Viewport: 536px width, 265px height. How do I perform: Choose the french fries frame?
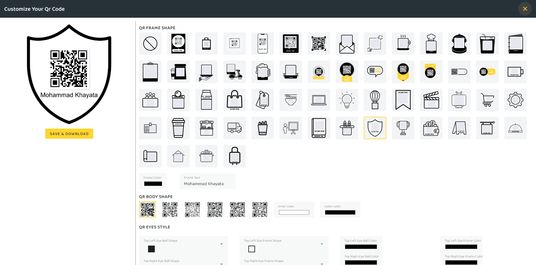263,128
